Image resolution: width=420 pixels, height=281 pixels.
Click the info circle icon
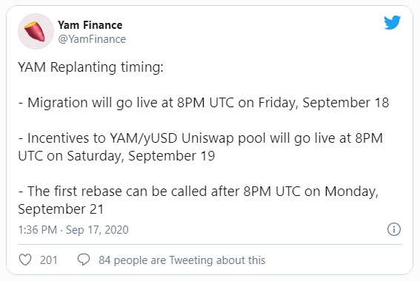click(394, 229)
